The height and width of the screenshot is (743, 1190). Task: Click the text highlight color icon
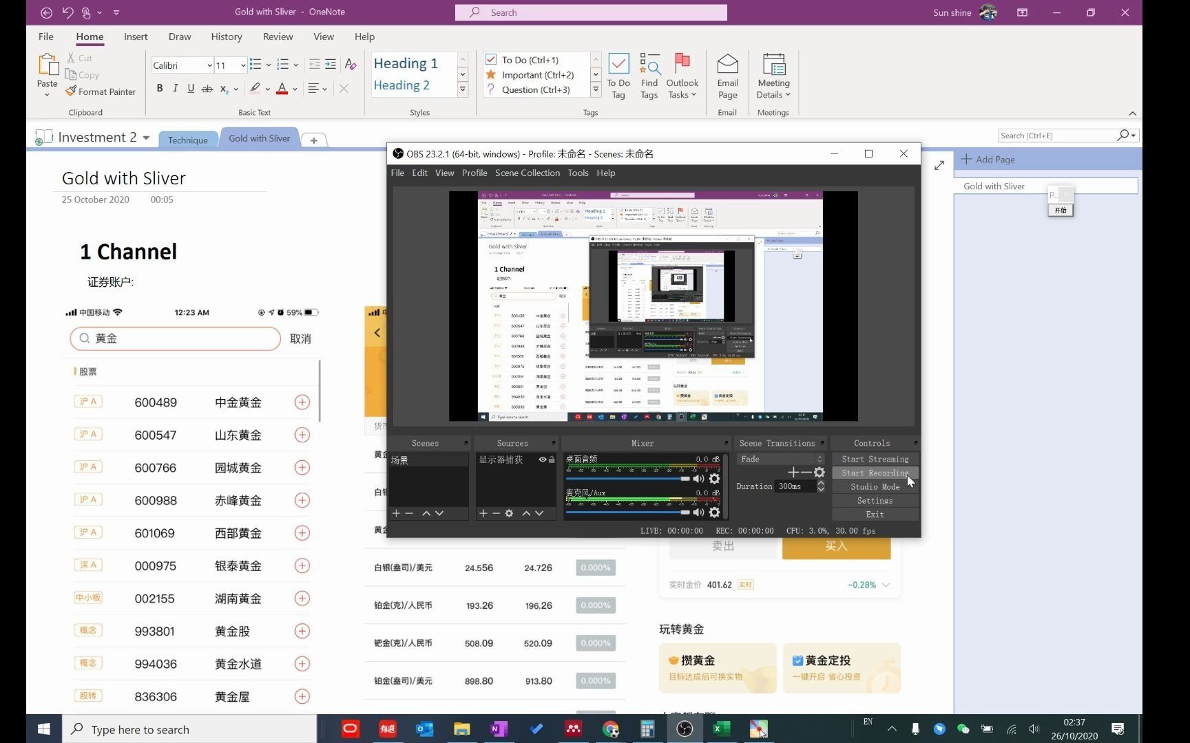point(255,88)
